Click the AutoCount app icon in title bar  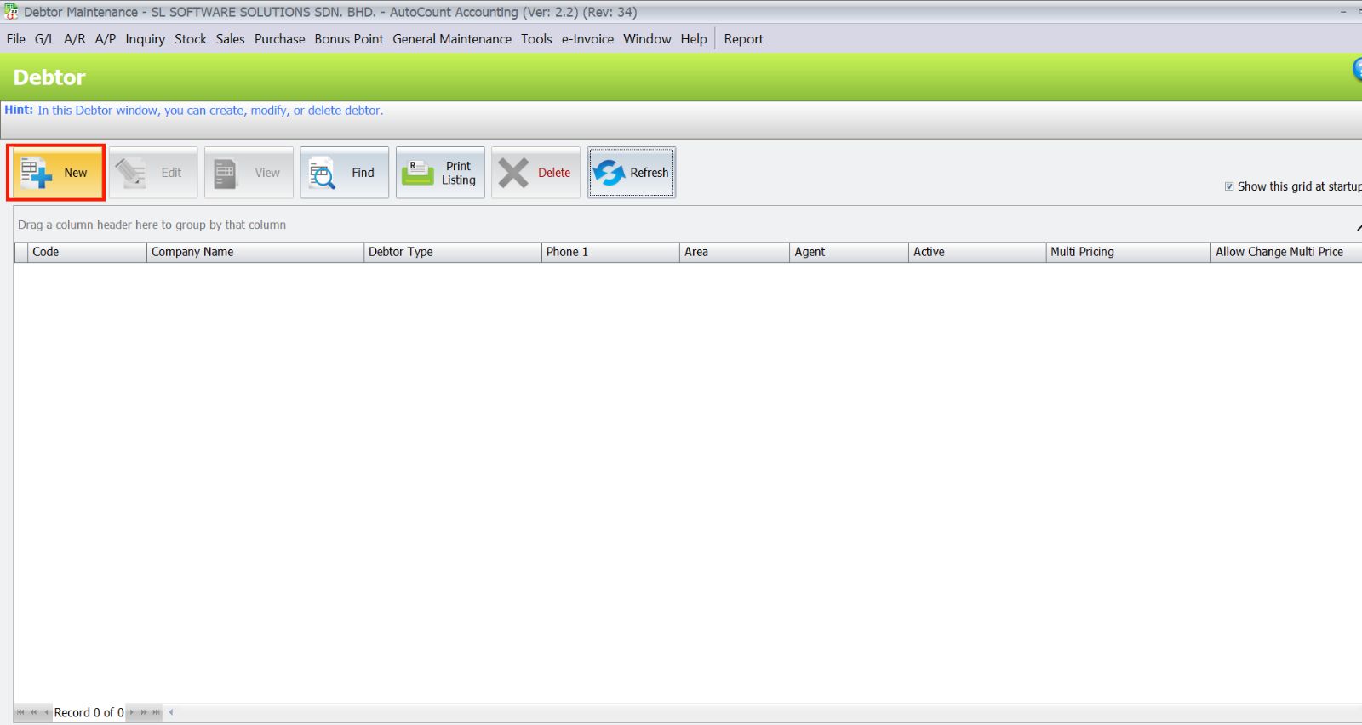click(x=11, y=12)
